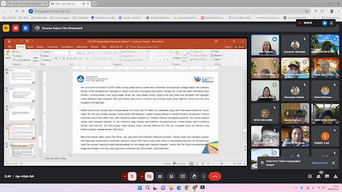This screenshot has width=342, height=192.
Task: Switch to the Insert ribbon tab
Action: coord(30,47)
